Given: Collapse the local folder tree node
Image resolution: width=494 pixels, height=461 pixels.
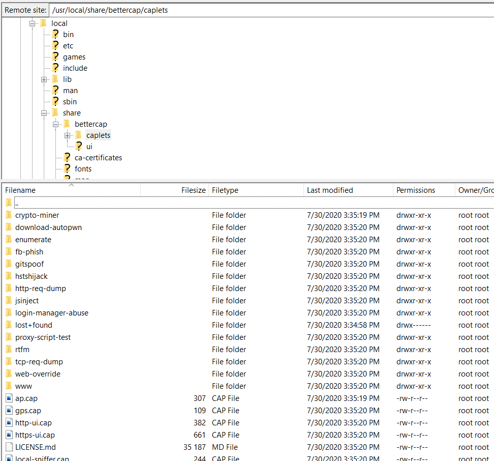Looking at the screenshot, I should (32, 23).
